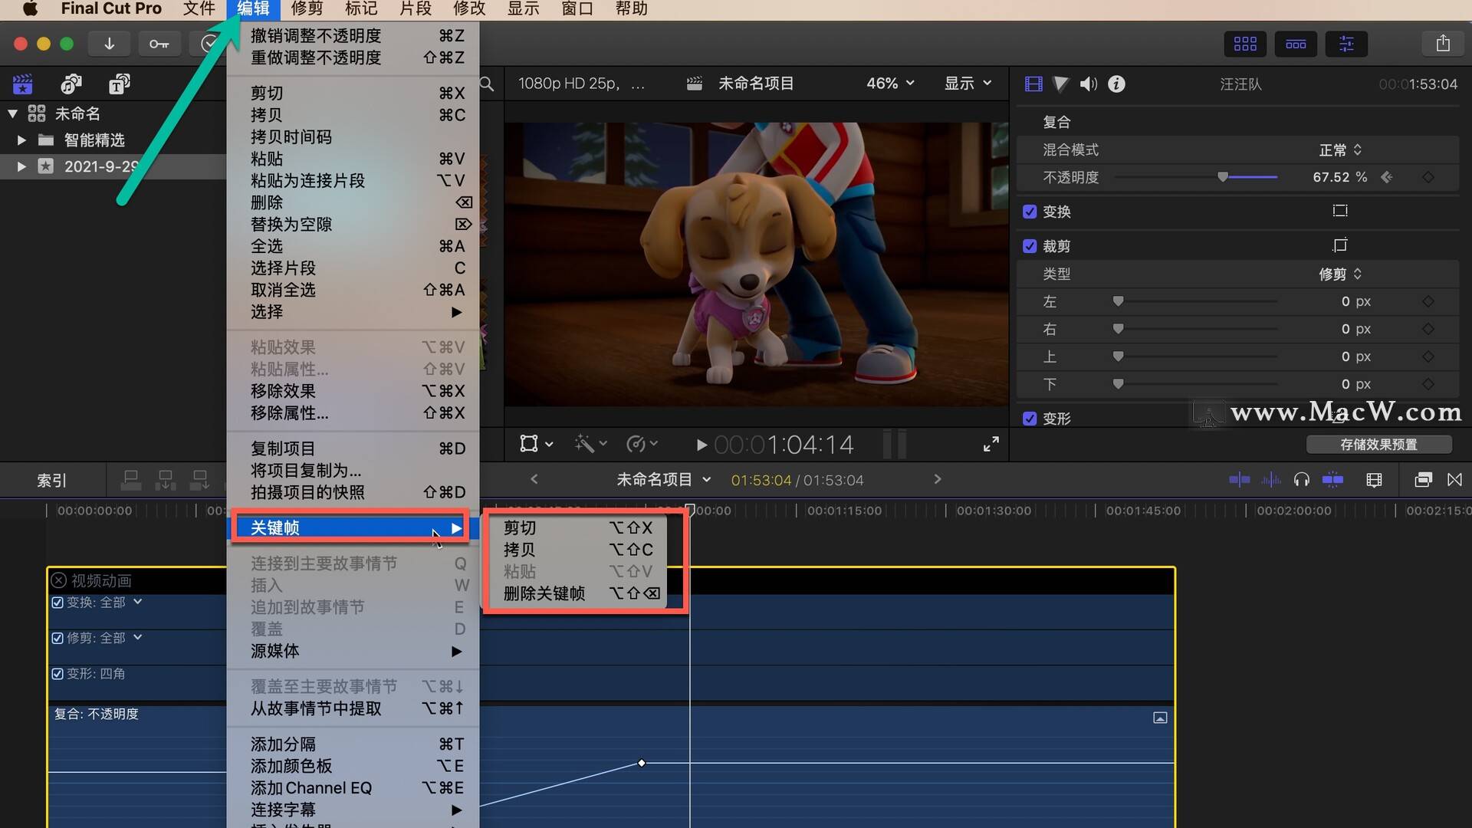Open the Libraries sidebar icon
The height and width of the screenshot is (828, 1472).
23,84
